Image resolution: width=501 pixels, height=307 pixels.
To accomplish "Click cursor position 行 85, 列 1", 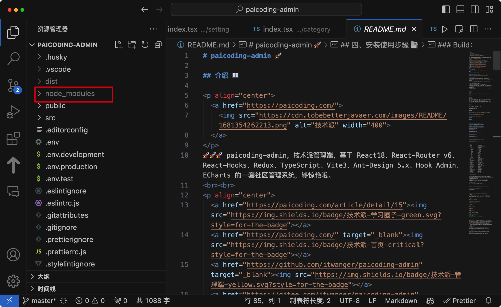I will (263, 301).
